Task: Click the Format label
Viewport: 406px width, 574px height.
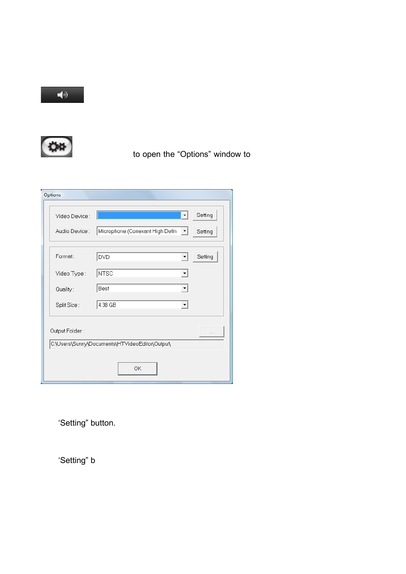Action: (65, 256)
